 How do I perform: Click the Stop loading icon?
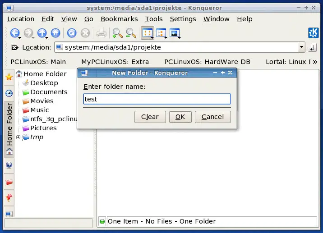click(85, 33)
